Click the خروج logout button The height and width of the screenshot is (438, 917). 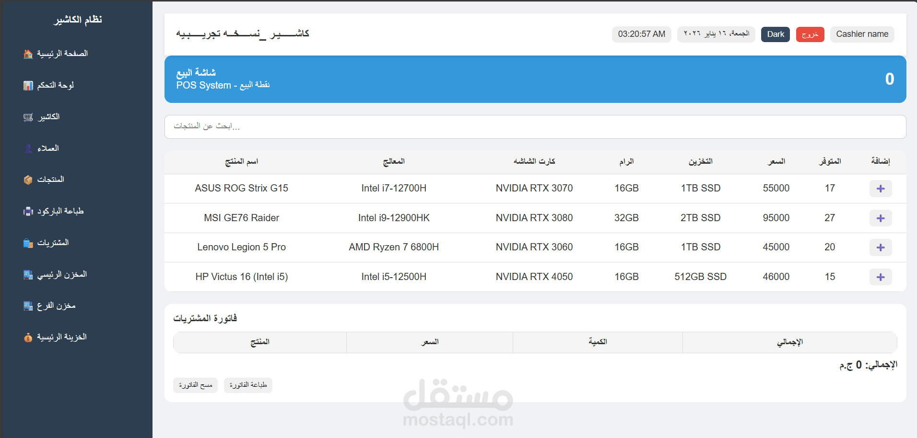(810, 34)
